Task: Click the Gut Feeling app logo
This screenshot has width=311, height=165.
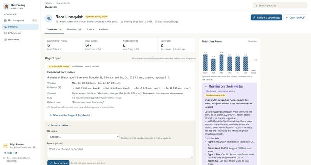Action: [x=6, y=7]
